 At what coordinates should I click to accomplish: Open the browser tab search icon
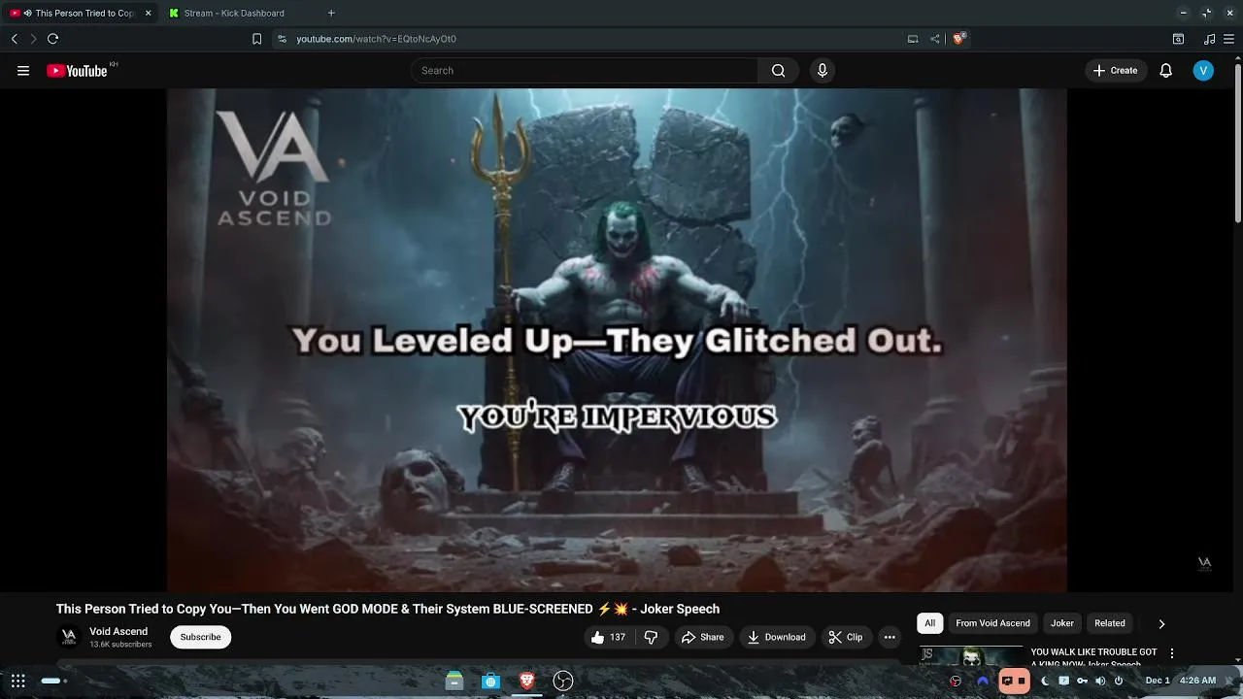tap(1178, 39)
